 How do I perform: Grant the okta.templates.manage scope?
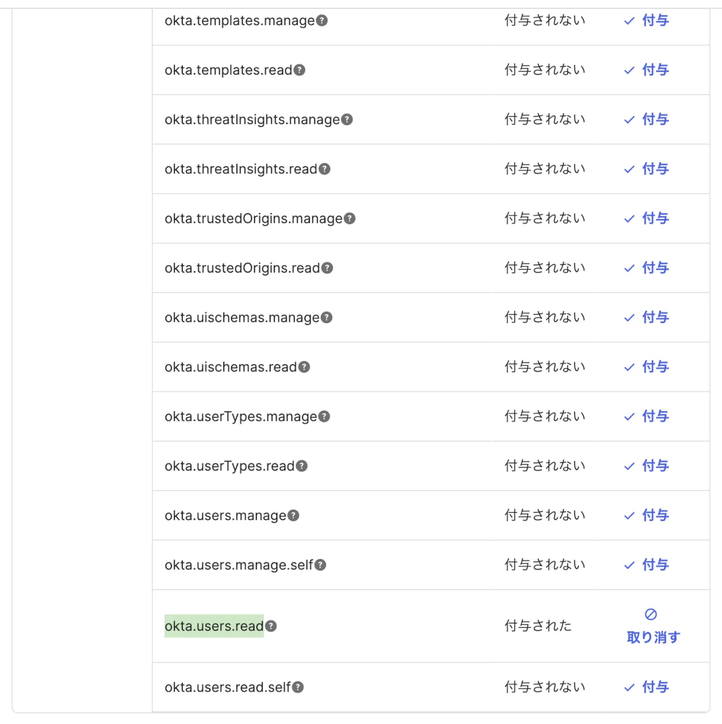tap(647, 20)
